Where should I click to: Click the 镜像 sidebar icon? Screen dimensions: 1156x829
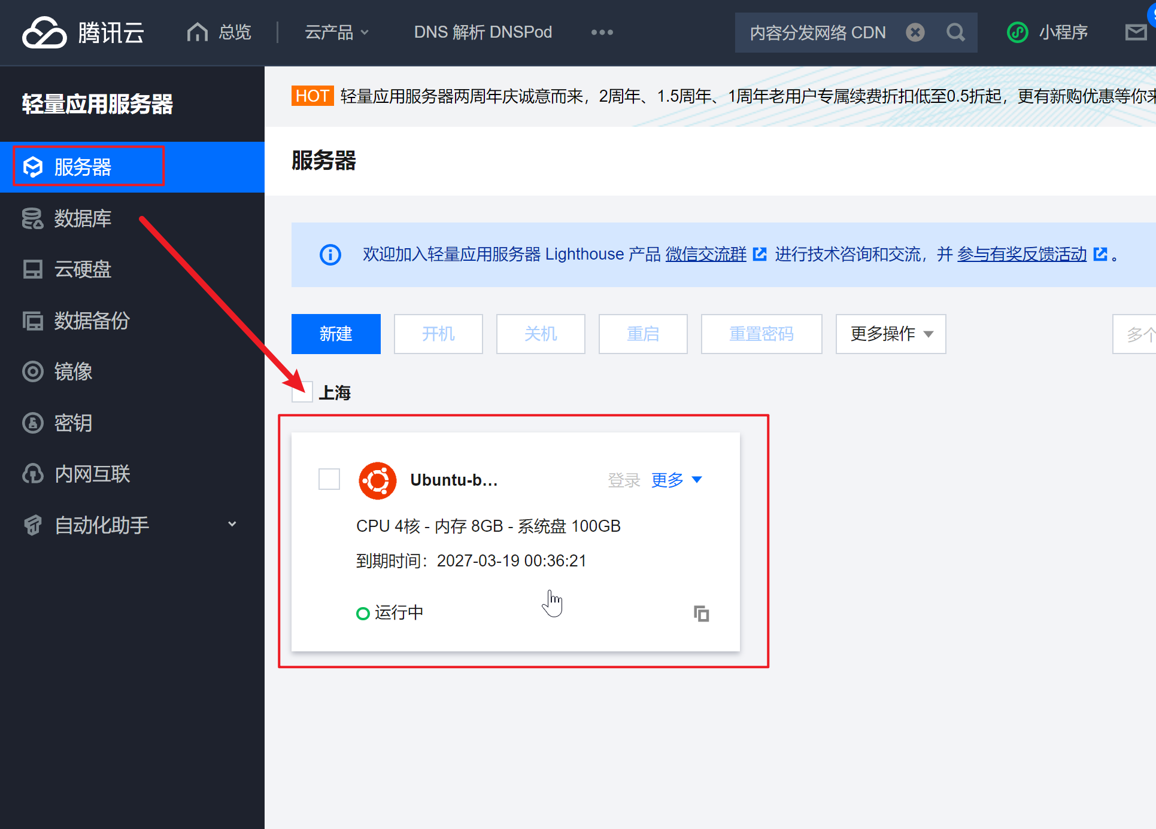click(x=33, y=371)
